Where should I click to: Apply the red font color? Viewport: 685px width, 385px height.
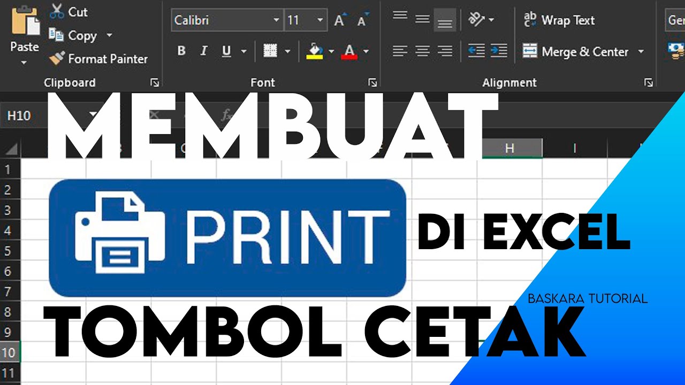click(349, 51)
